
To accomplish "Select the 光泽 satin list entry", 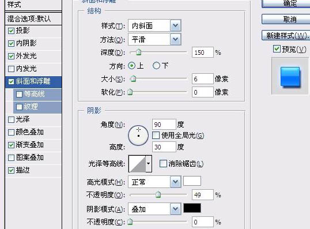I will pos(22,119).
